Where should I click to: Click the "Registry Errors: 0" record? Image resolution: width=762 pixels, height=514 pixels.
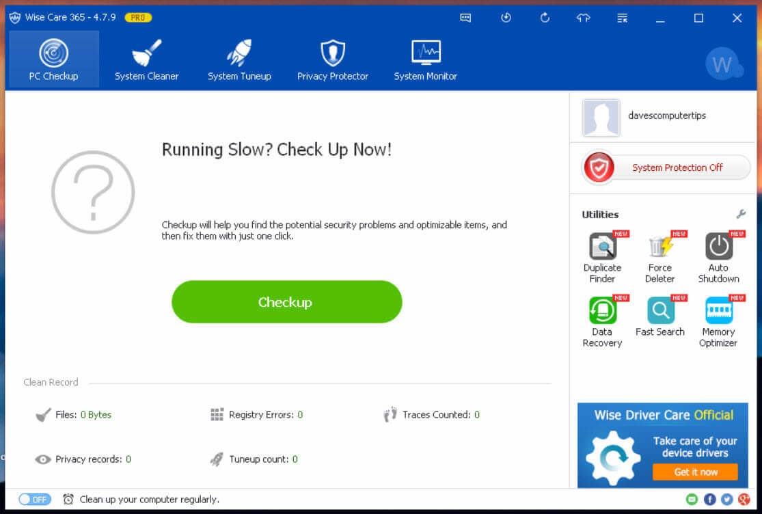[256, 415]
